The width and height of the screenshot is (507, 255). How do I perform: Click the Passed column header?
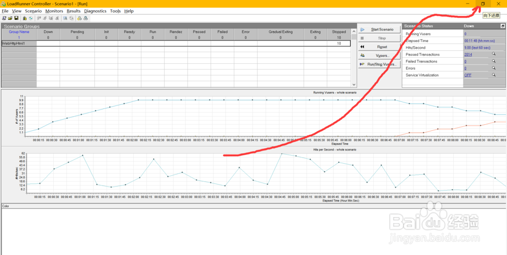click(199, 32)
